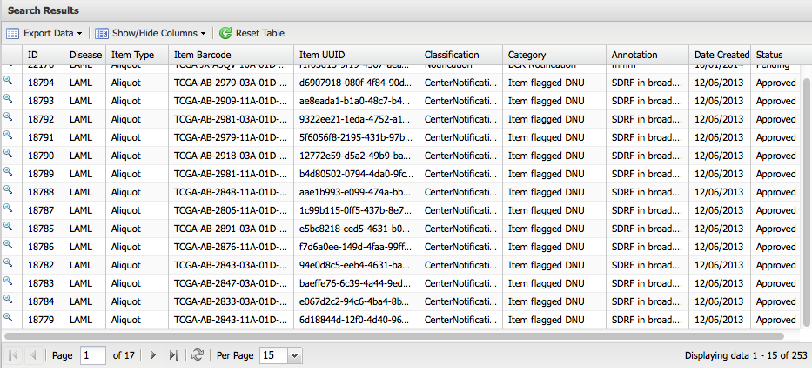This screenshot has width=812, height=371.
Task: Open the Export Data dropdown
Action: (x=45, y=33)
